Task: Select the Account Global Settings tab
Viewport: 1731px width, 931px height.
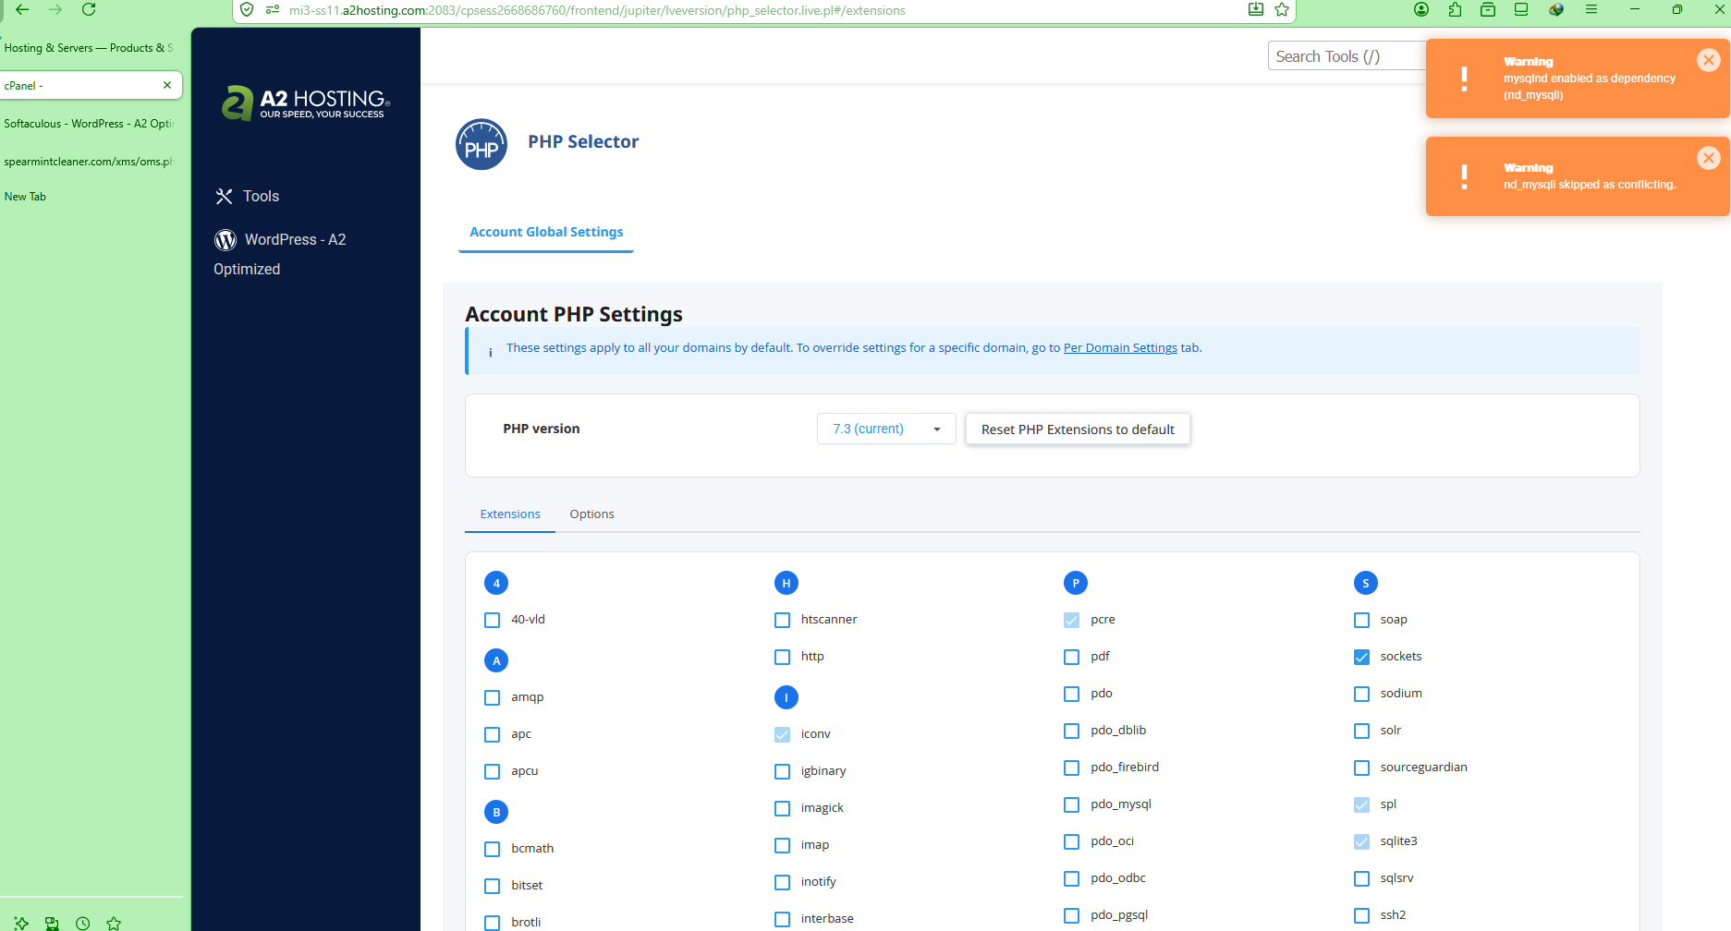Action: (546, 232)
